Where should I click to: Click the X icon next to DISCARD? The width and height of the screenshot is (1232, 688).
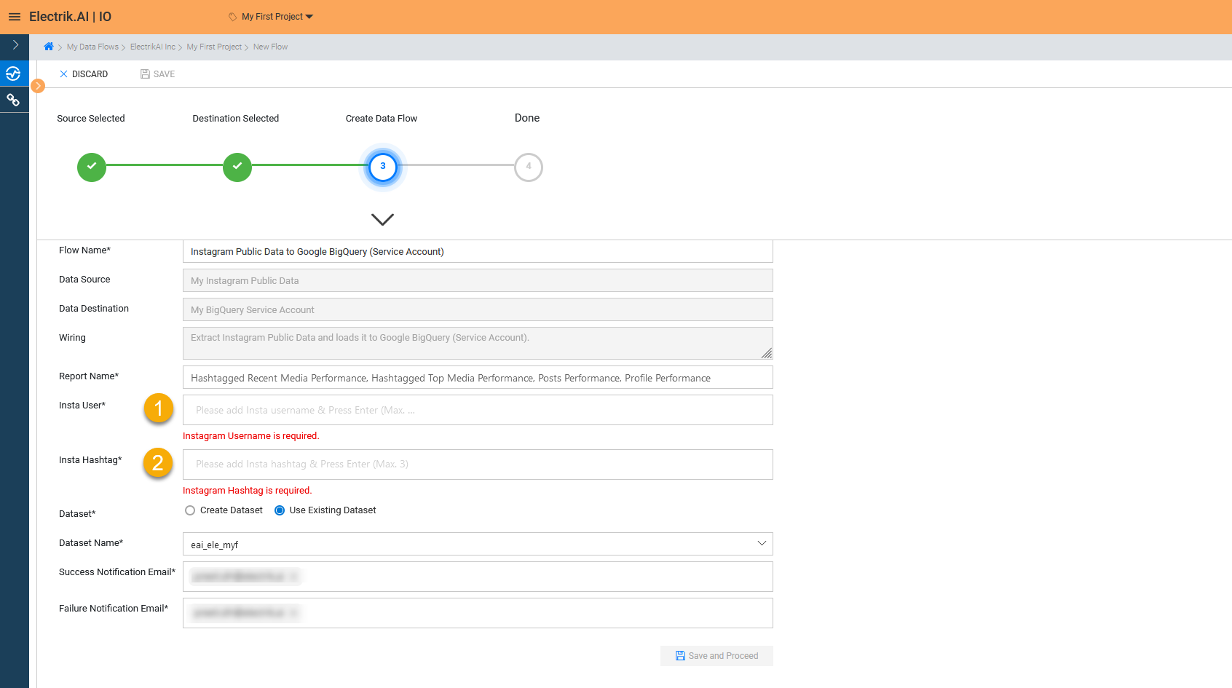[x=63, y=74]
